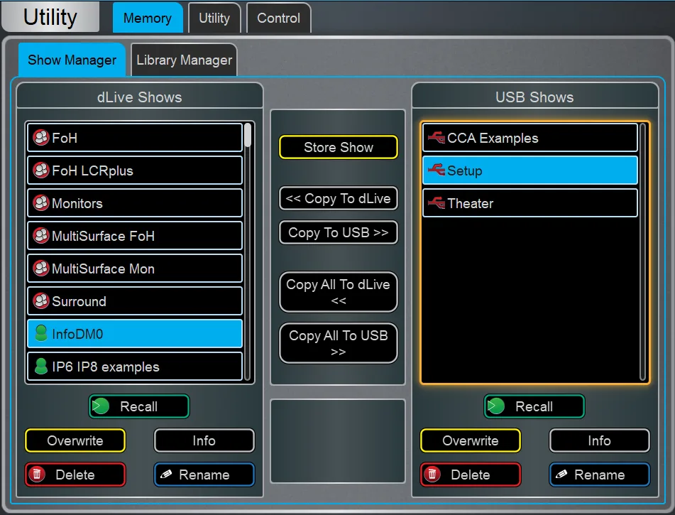675x515 pixels.
Task: Open Info for dLive show
Action: click(x=204, y=440)
